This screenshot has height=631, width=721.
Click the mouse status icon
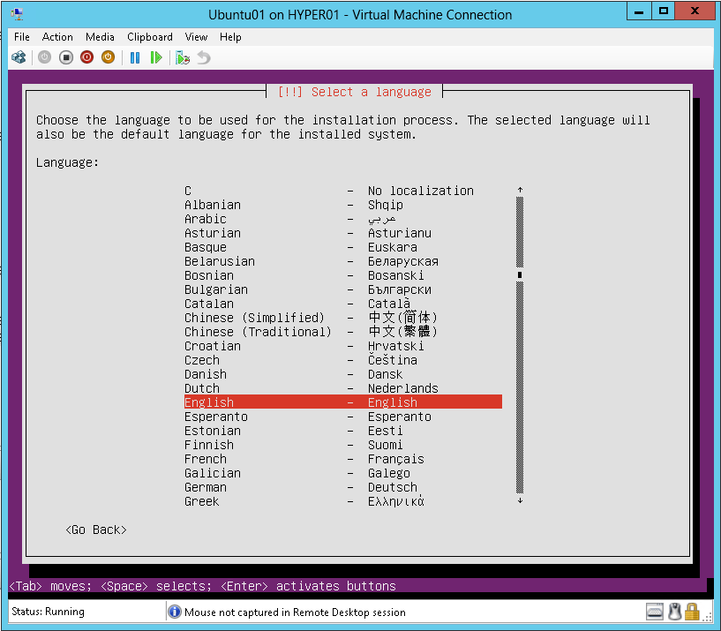[x=674, y=612]
